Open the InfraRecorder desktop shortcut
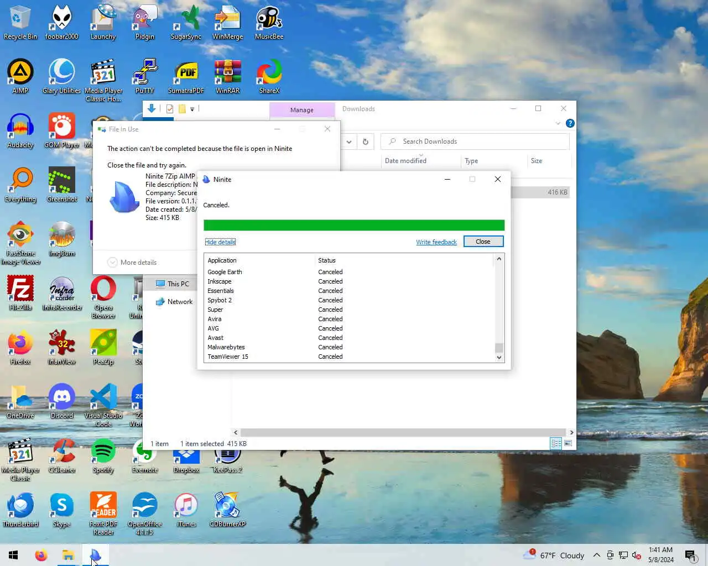 point(61,293)
